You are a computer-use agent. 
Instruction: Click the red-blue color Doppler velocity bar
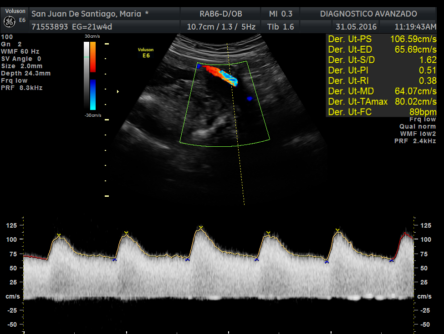[x=92, y=75]
